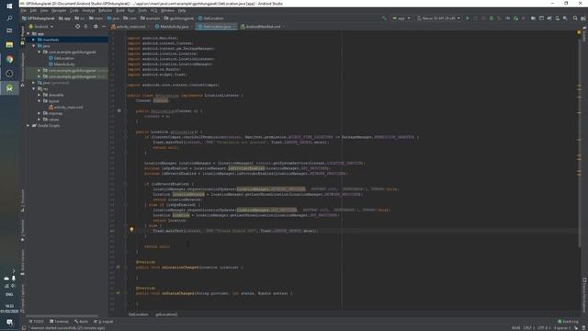
Task: Open the Event Log button
Action: pyautogui.click(x=568, y=321)
